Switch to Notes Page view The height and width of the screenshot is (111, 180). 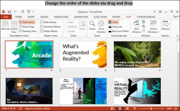coord(27,27)
